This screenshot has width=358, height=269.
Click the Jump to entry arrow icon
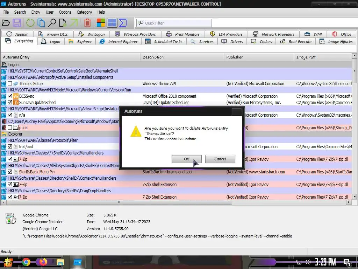[x=74, y=23]
